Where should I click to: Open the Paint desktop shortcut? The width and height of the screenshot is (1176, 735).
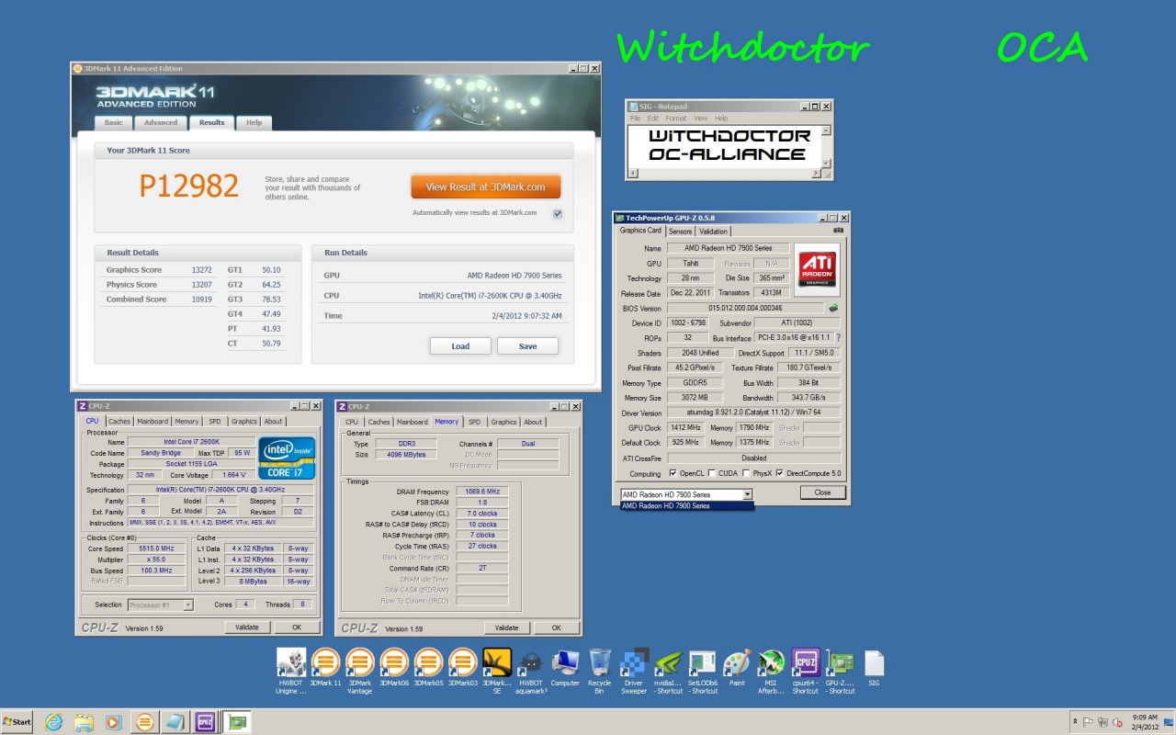click(x=737, y=663)
